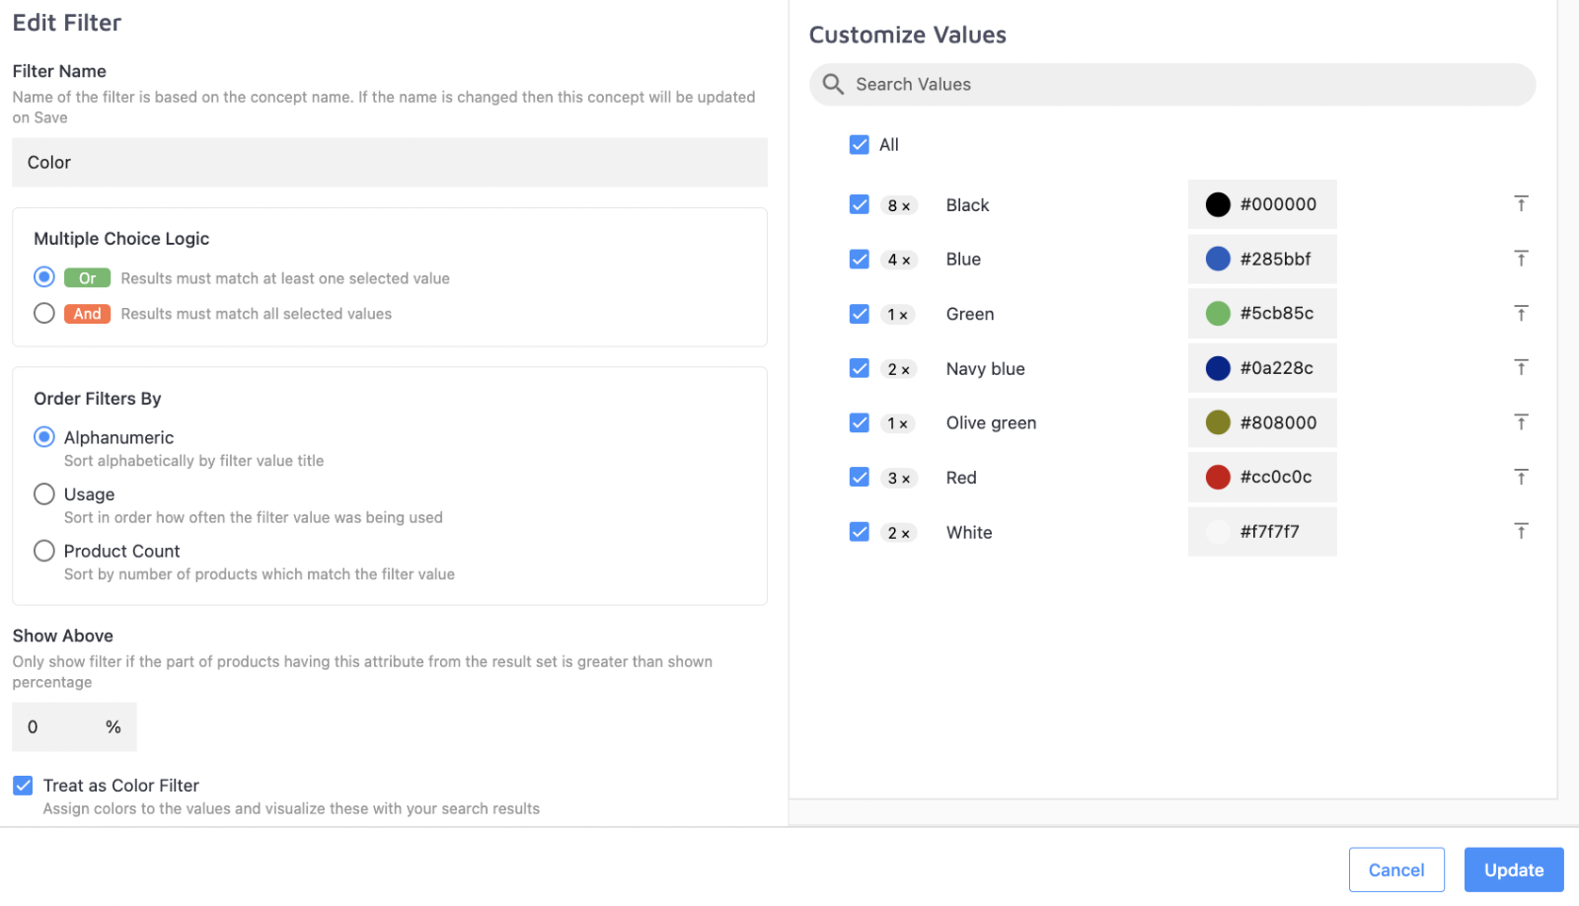
Task: Uncheck the Black value checkbox
Action: tap(860, 204)
